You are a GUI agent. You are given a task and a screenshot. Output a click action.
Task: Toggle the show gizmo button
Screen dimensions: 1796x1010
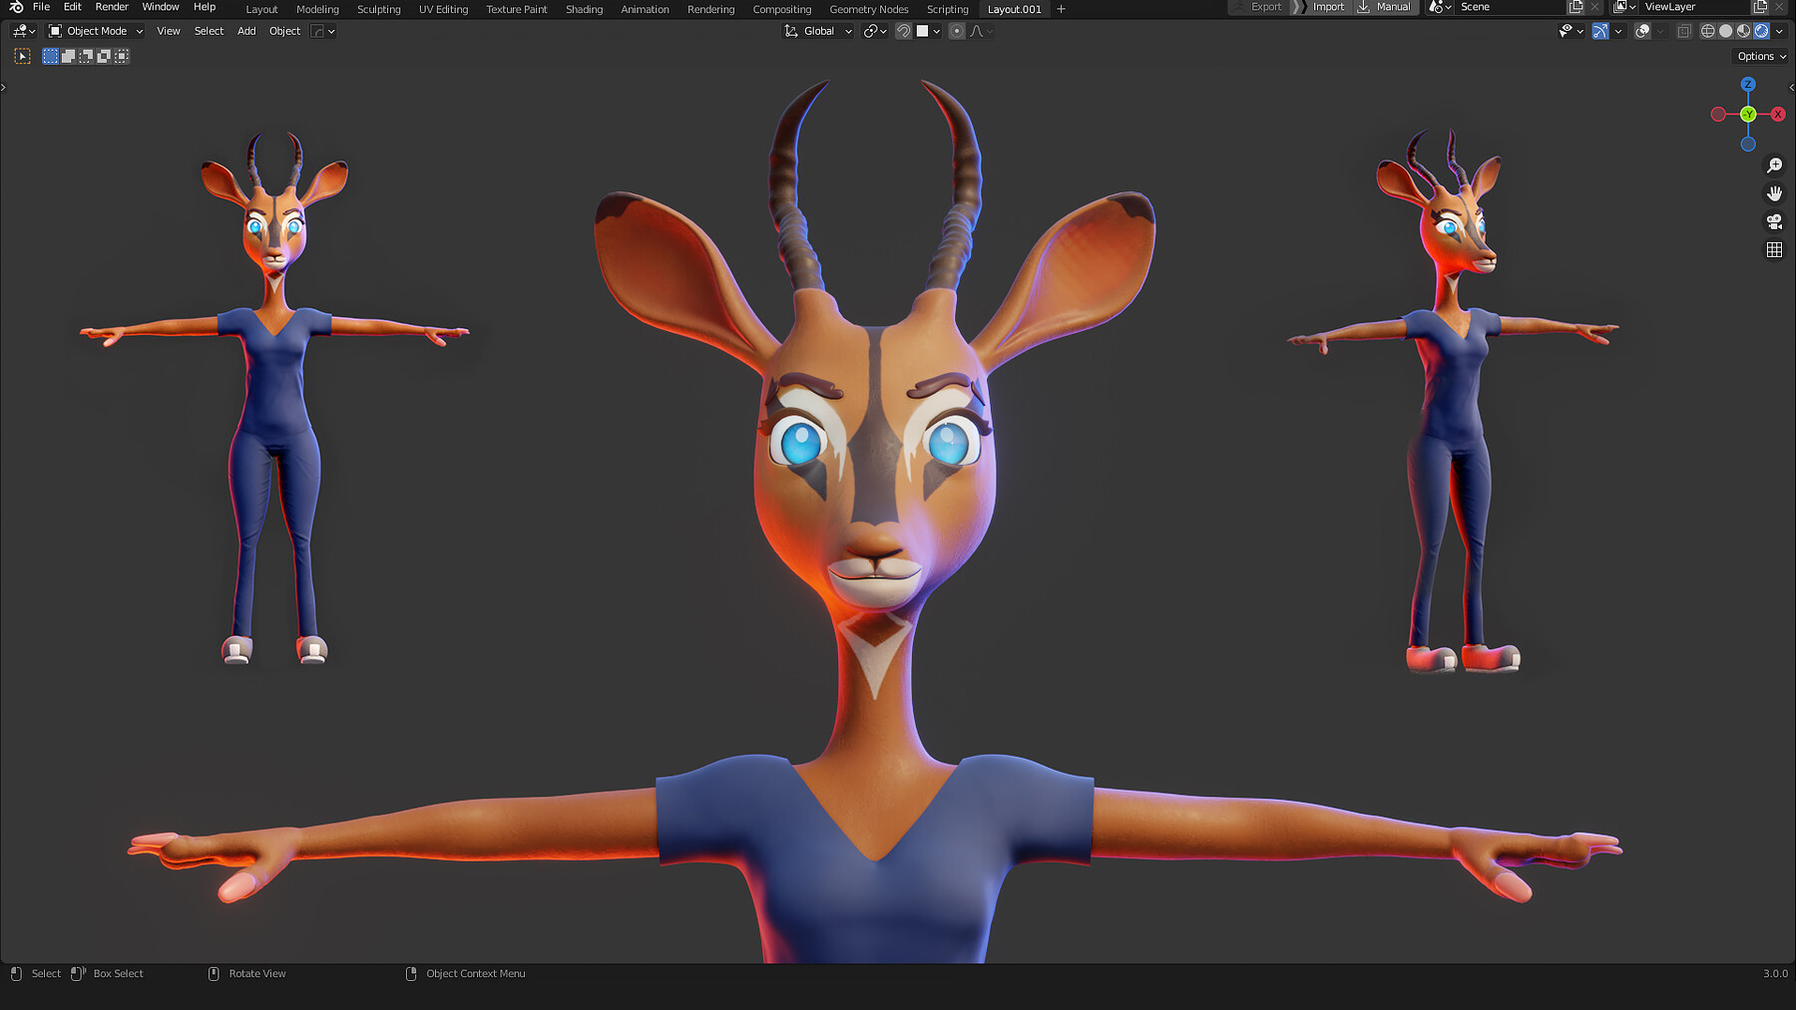pos(1600,31)
